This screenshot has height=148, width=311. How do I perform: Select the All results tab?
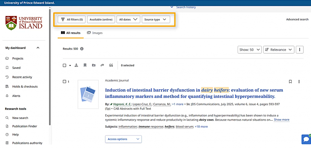pyautogui.click(x=70, y=33)
